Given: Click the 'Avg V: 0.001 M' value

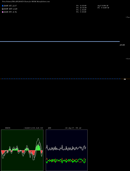Looking at the screenshot, I should 103,6.
